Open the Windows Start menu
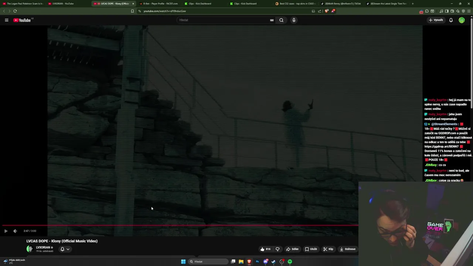The width and height of the screenshot is (473, 266). [x=183, y=262]
